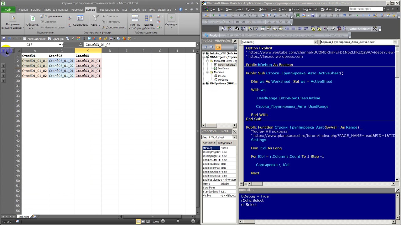Click the Save icon in VBA Standard toolbar
This screenshot has height=225, width=401.
click(x=313, y=15)
